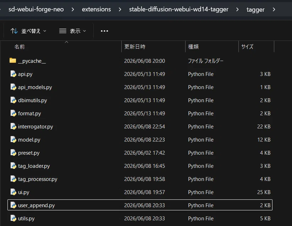Expand the chevron after tagger breadcrumb
Screen dimensions: 292x226
[x=274, y=9]
